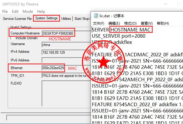The image size is (183, 124).
Task: Switch to Start/Stop tab
Action: coord(82,19)
